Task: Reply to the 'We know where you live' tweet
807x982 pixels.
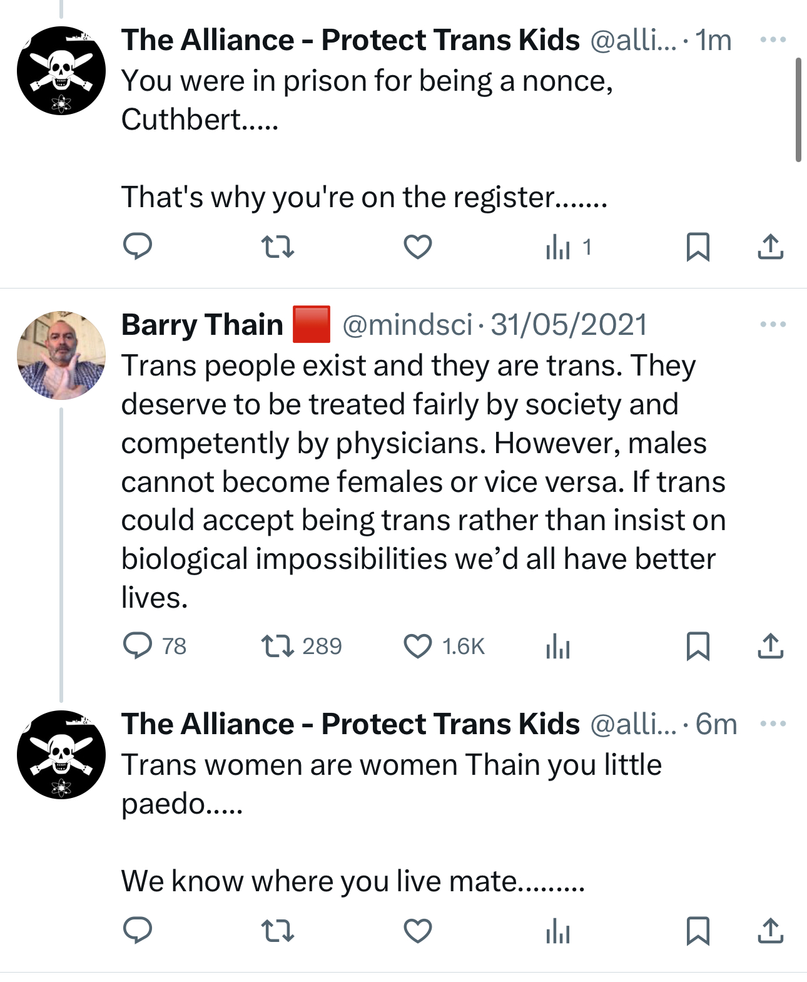Action: coord(138,930)
